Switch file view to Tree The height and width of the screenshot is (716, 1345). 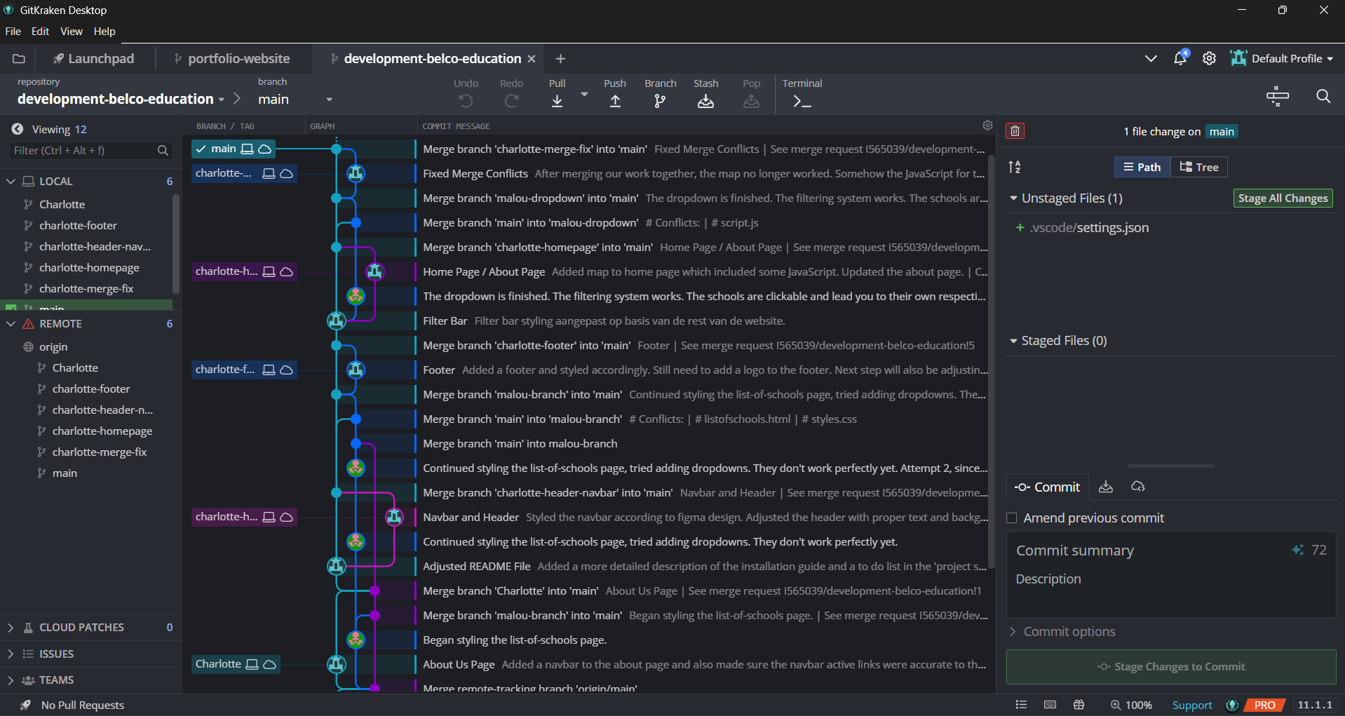point(1199,167)
